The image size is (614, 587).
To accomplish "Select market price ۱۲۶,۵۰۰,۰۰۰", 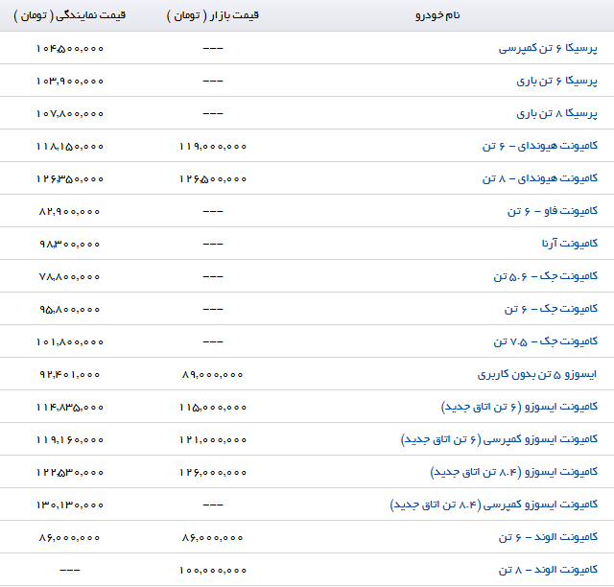I will [x=213, y=179].
